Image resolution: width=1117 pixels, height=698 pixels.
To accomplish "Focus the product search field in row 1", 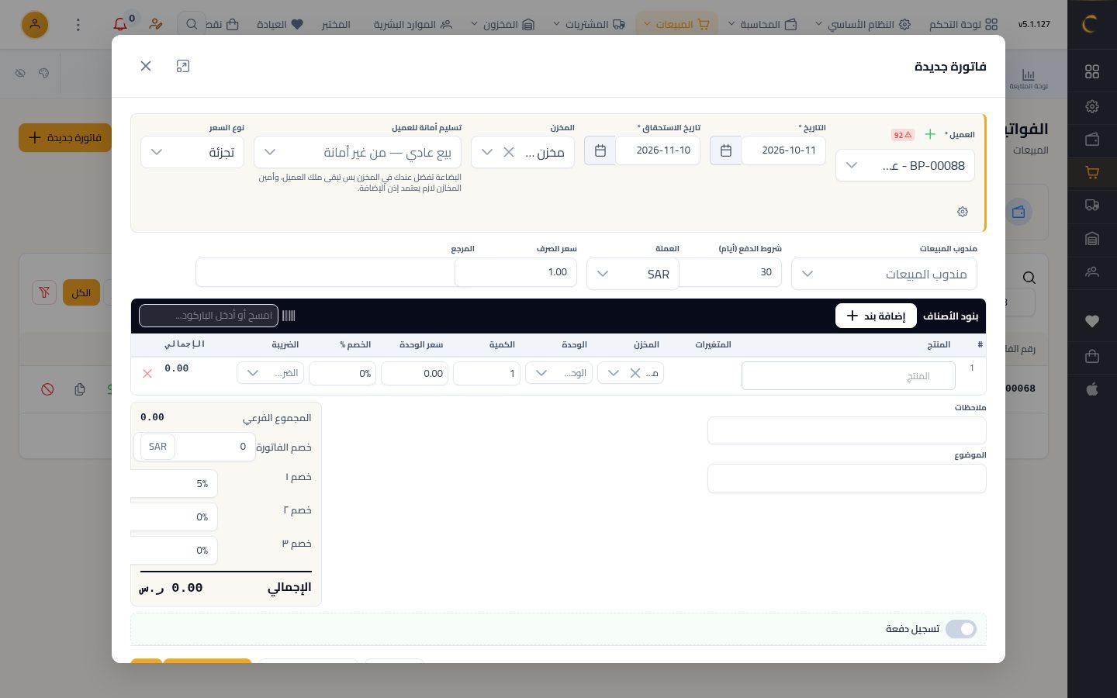I will click(848, 376).
